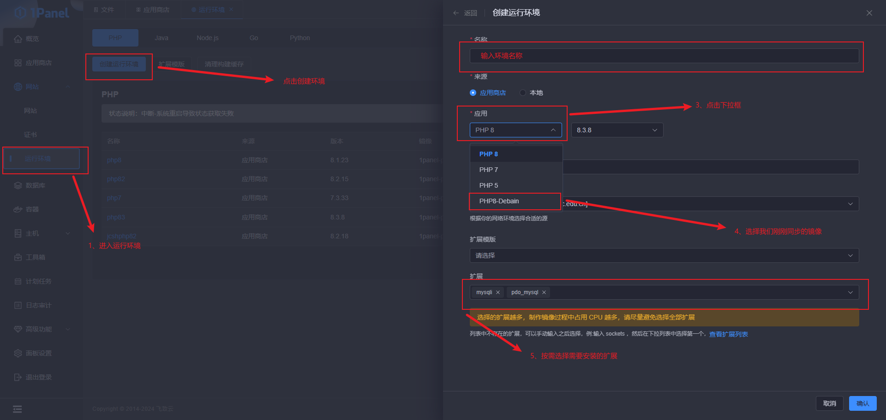Switch to the Java runtime tab
Viewport: 886px width, 420px height.
click(162, 38)
